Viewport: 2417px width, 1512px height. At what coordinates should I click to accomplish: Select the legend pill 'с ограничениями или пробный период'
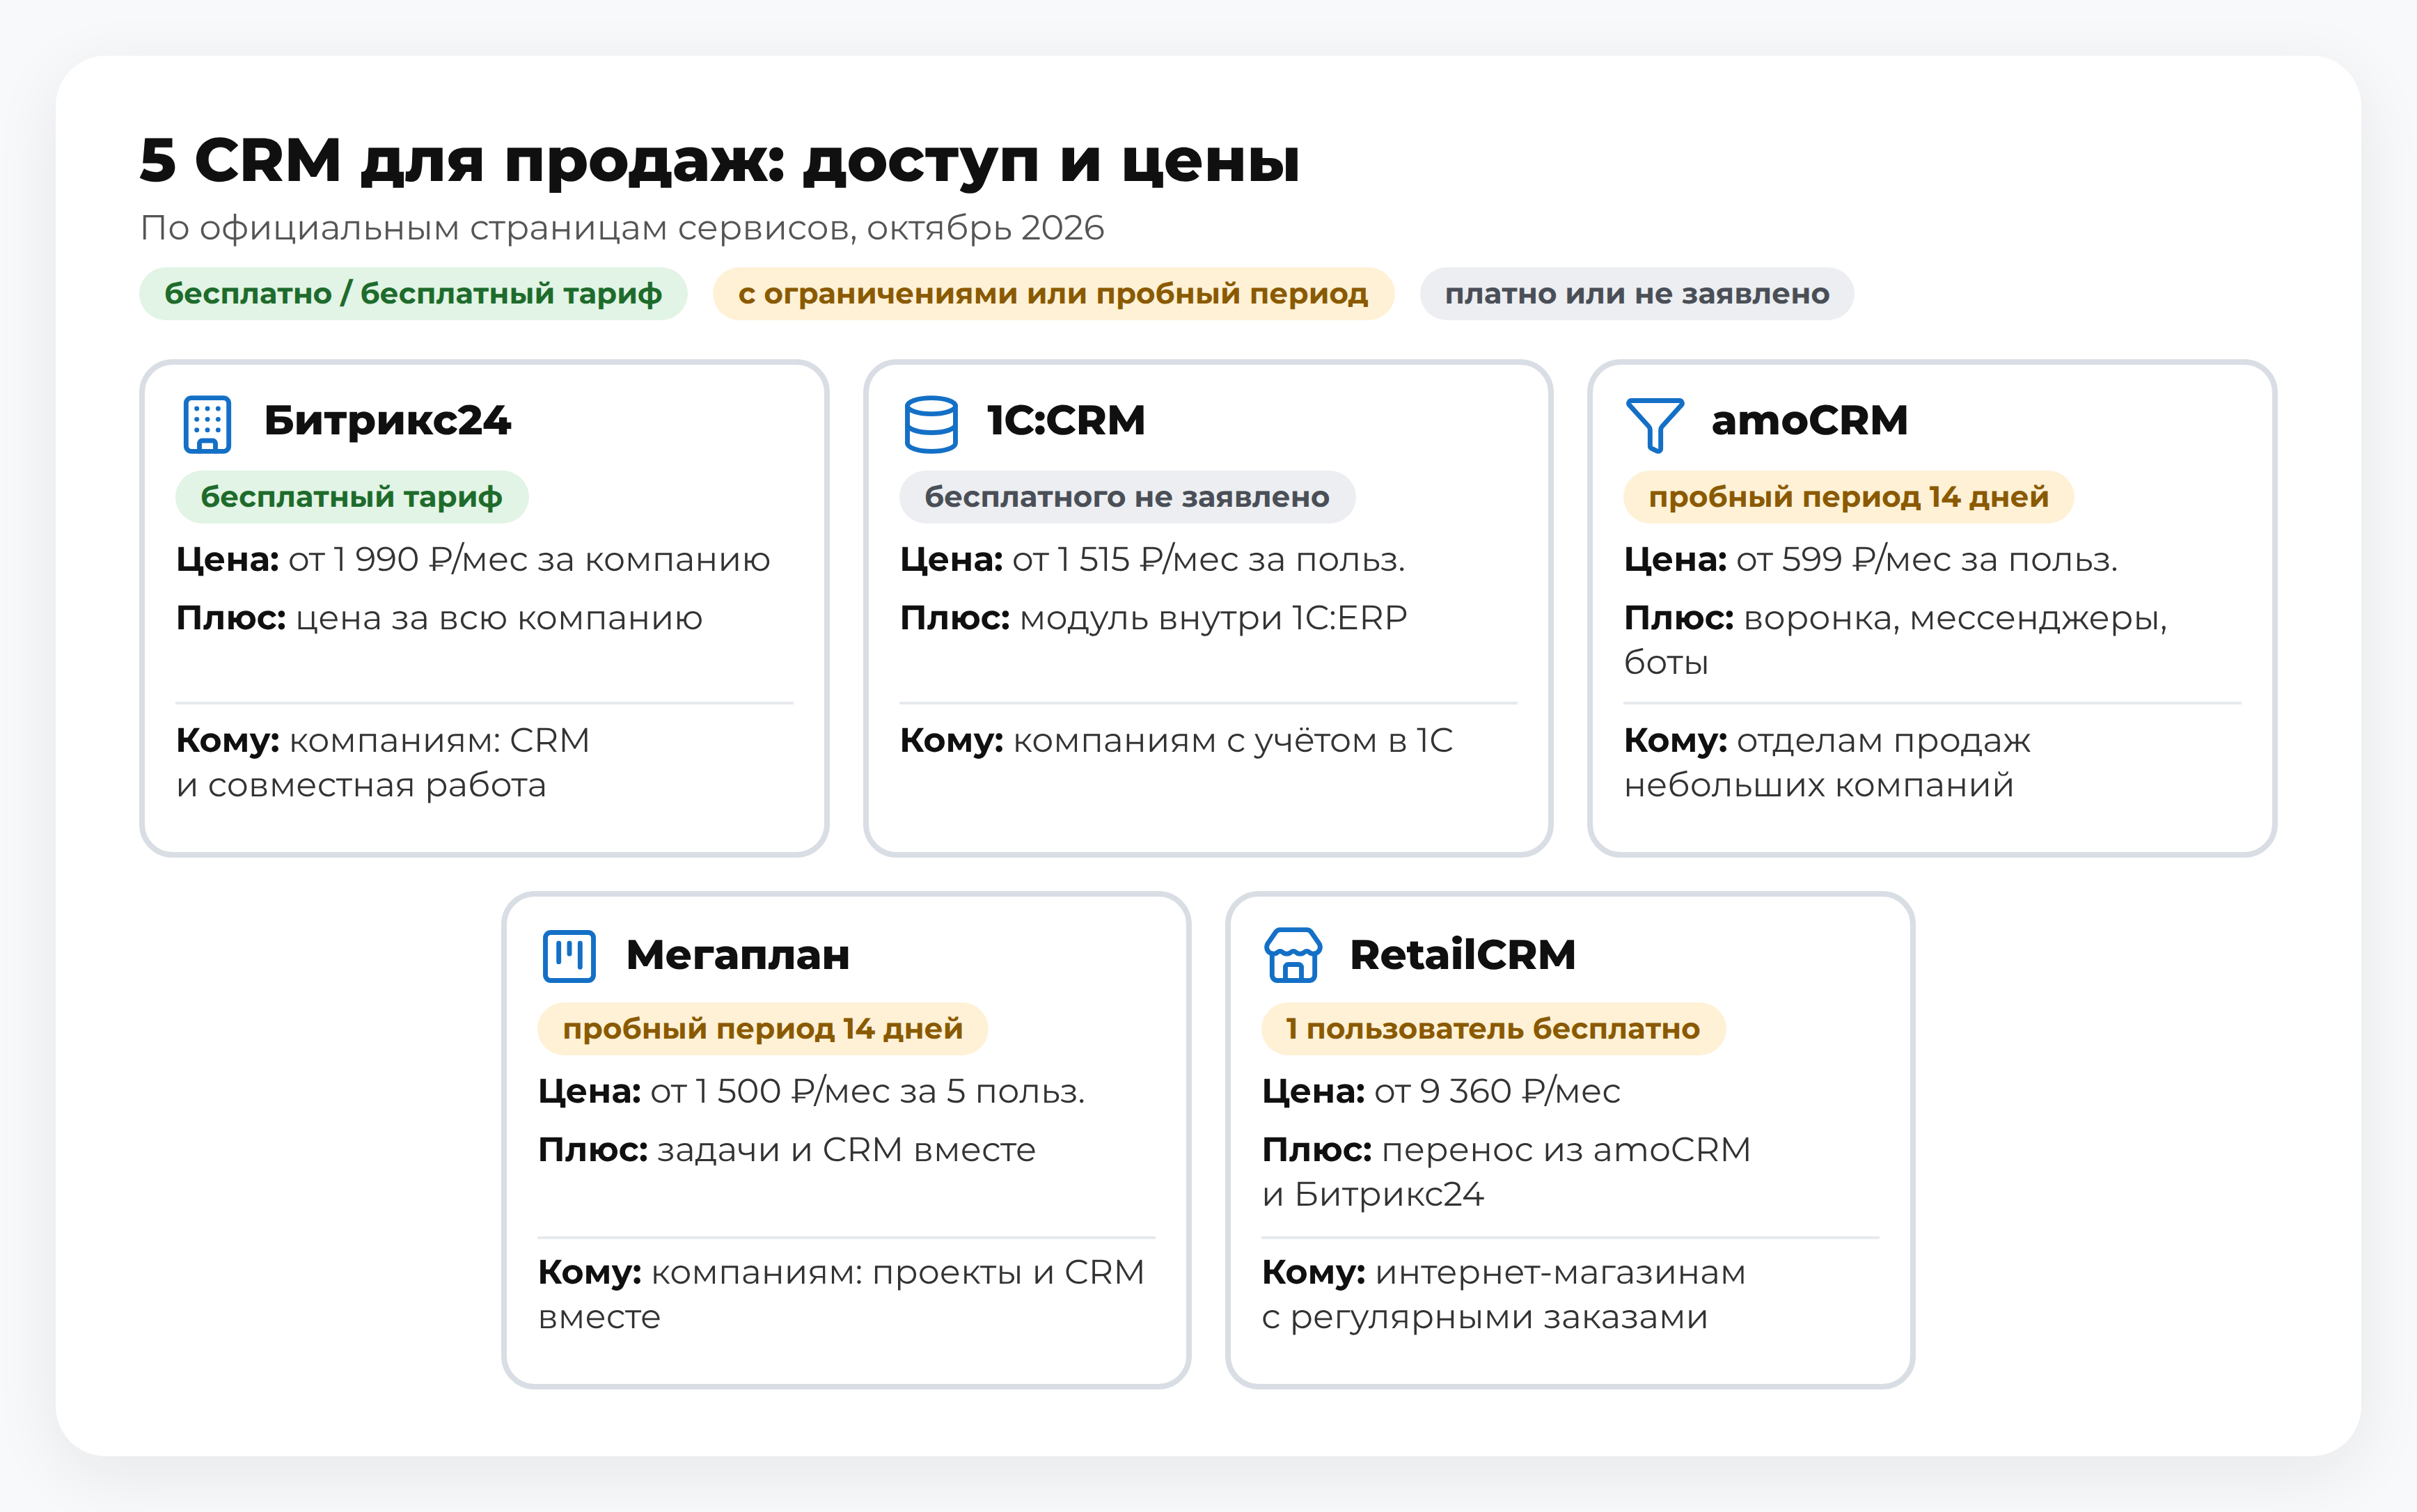click(1053, 294)
